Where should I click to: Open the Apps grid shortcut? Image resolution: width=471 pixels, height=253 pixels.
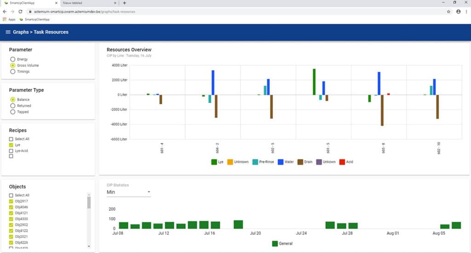tap(9, 19)
